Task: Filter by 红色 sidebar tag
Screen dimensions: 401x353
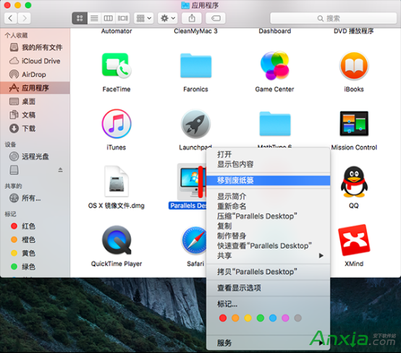Action: [35, 226]
